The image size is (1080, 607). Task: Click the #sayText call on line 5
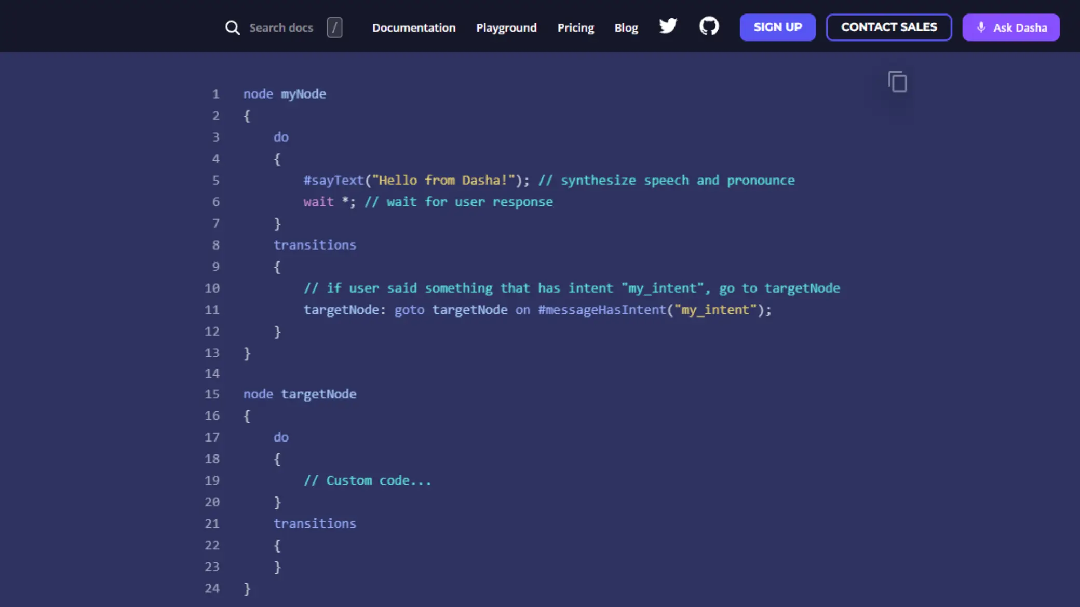(x=333, y=180)
